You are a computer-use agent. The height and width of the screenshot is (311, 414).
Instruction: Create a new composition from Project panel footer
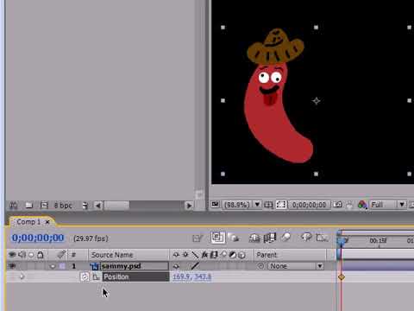click(x=44, y=205)
